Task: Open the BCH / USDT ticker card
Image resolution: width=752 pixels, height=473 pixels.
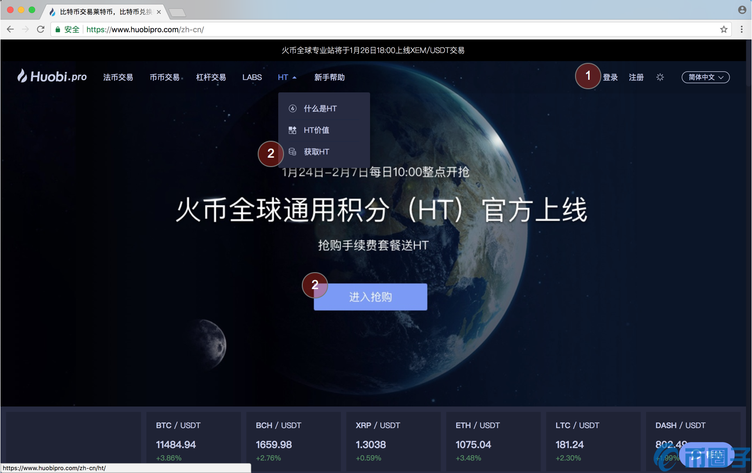Action: [x=293, y=442]
